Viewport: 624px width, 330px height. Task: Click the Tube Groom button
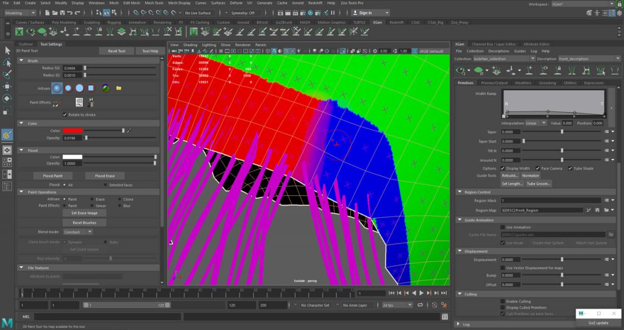click(539, 183)
